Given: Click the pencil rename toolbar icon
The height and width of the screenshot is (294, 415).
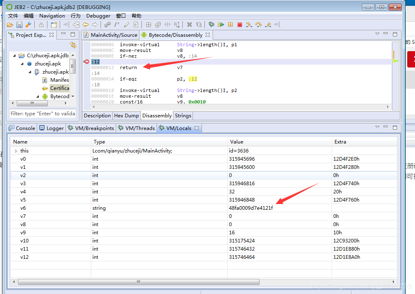Looking at the screenshot, I should [126, 25].
